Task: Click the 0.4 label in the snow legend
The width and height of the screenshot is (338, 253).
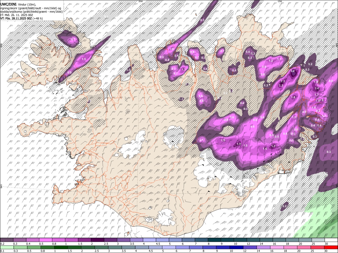Action: [28, 244]
